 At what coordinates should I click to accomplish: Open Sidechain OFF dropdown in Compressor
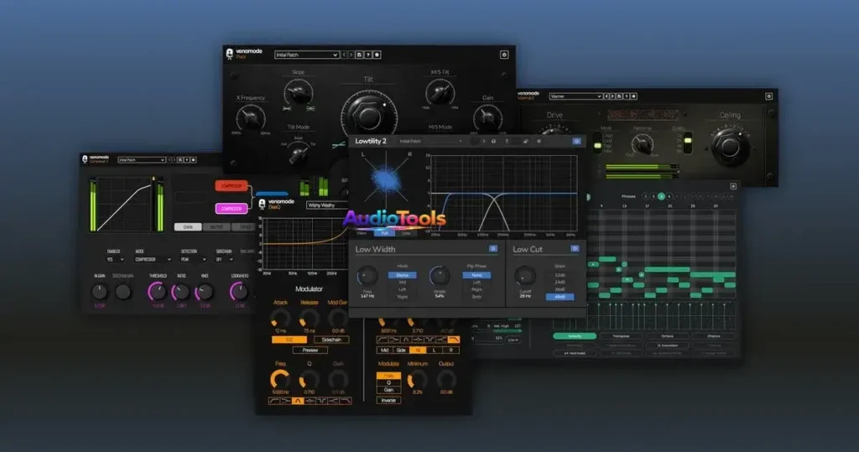click(223, 259)
